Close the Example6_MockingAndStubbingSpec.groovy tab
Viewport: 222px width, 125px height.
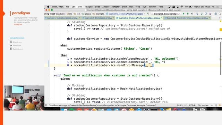162,18
